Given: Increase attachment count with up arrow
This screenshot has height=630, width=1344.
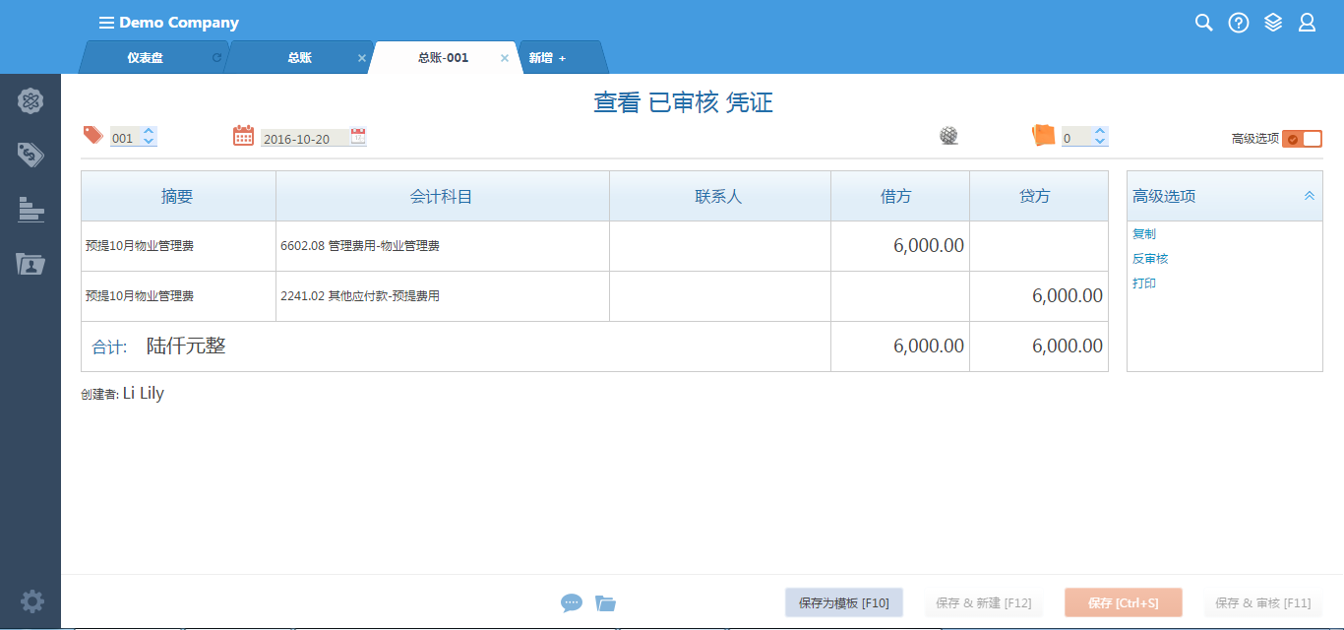Looking at the screenshot, I should tap(1100, 132).
